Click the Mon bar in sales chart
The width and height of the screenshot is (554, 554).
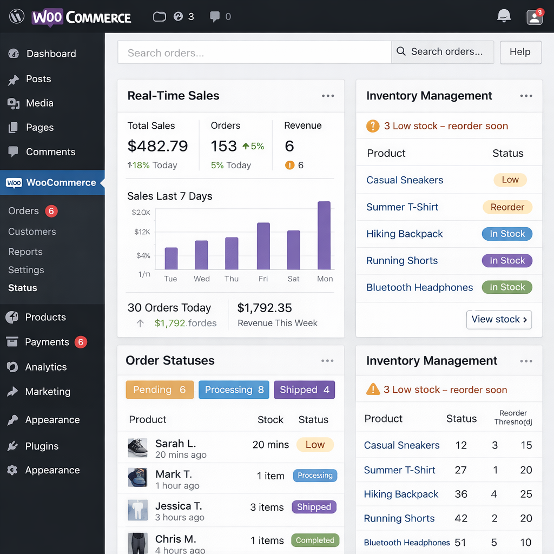[324, 235]
